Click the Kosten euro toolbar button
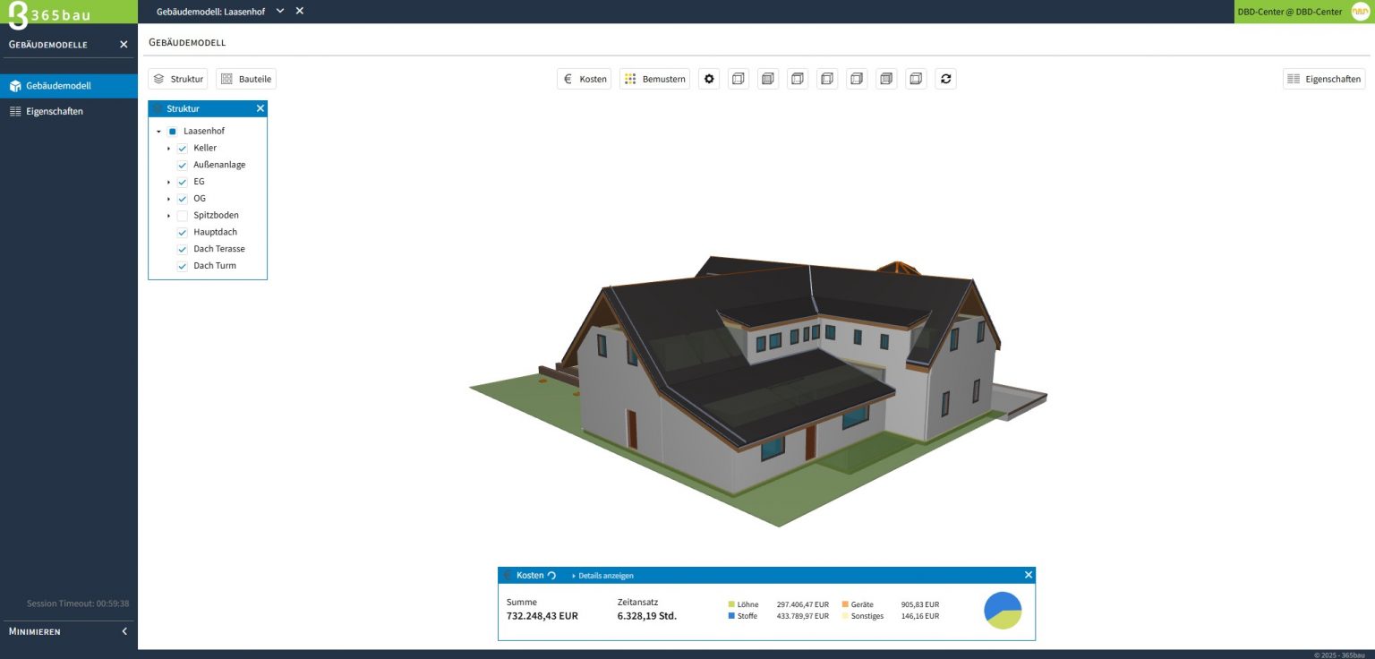This screenshot has height=659, width=1375. (x=585, y=79)
